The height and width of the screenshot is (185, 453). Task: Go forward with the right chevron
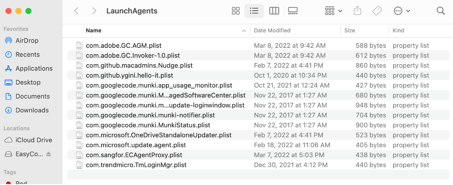pyautogui.click(x=94, y=11)
